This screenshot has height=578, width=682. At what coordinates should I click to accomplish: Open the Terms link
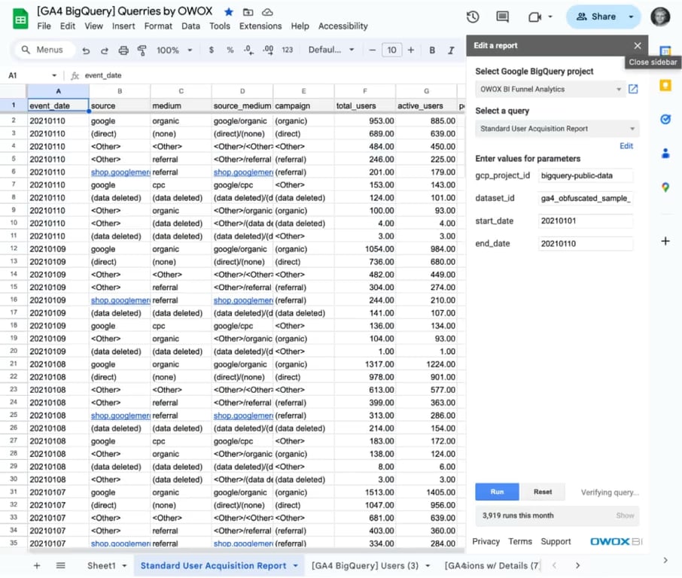coord(520,541)
